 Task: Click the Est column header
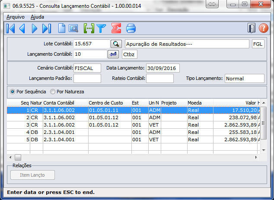coord(140,103)
